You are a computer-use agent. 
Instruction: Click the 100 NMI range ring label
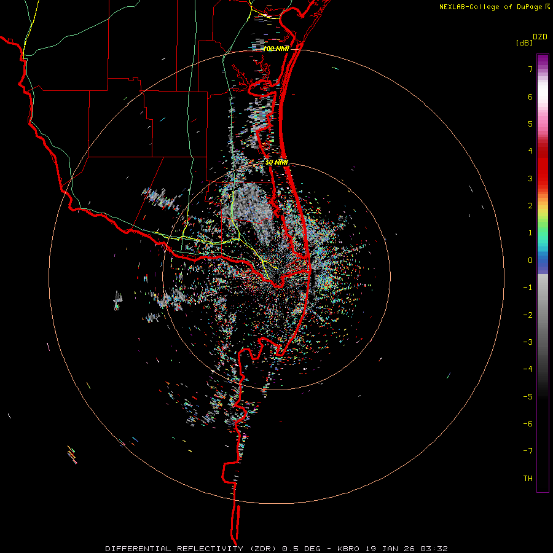pos(276,49)
